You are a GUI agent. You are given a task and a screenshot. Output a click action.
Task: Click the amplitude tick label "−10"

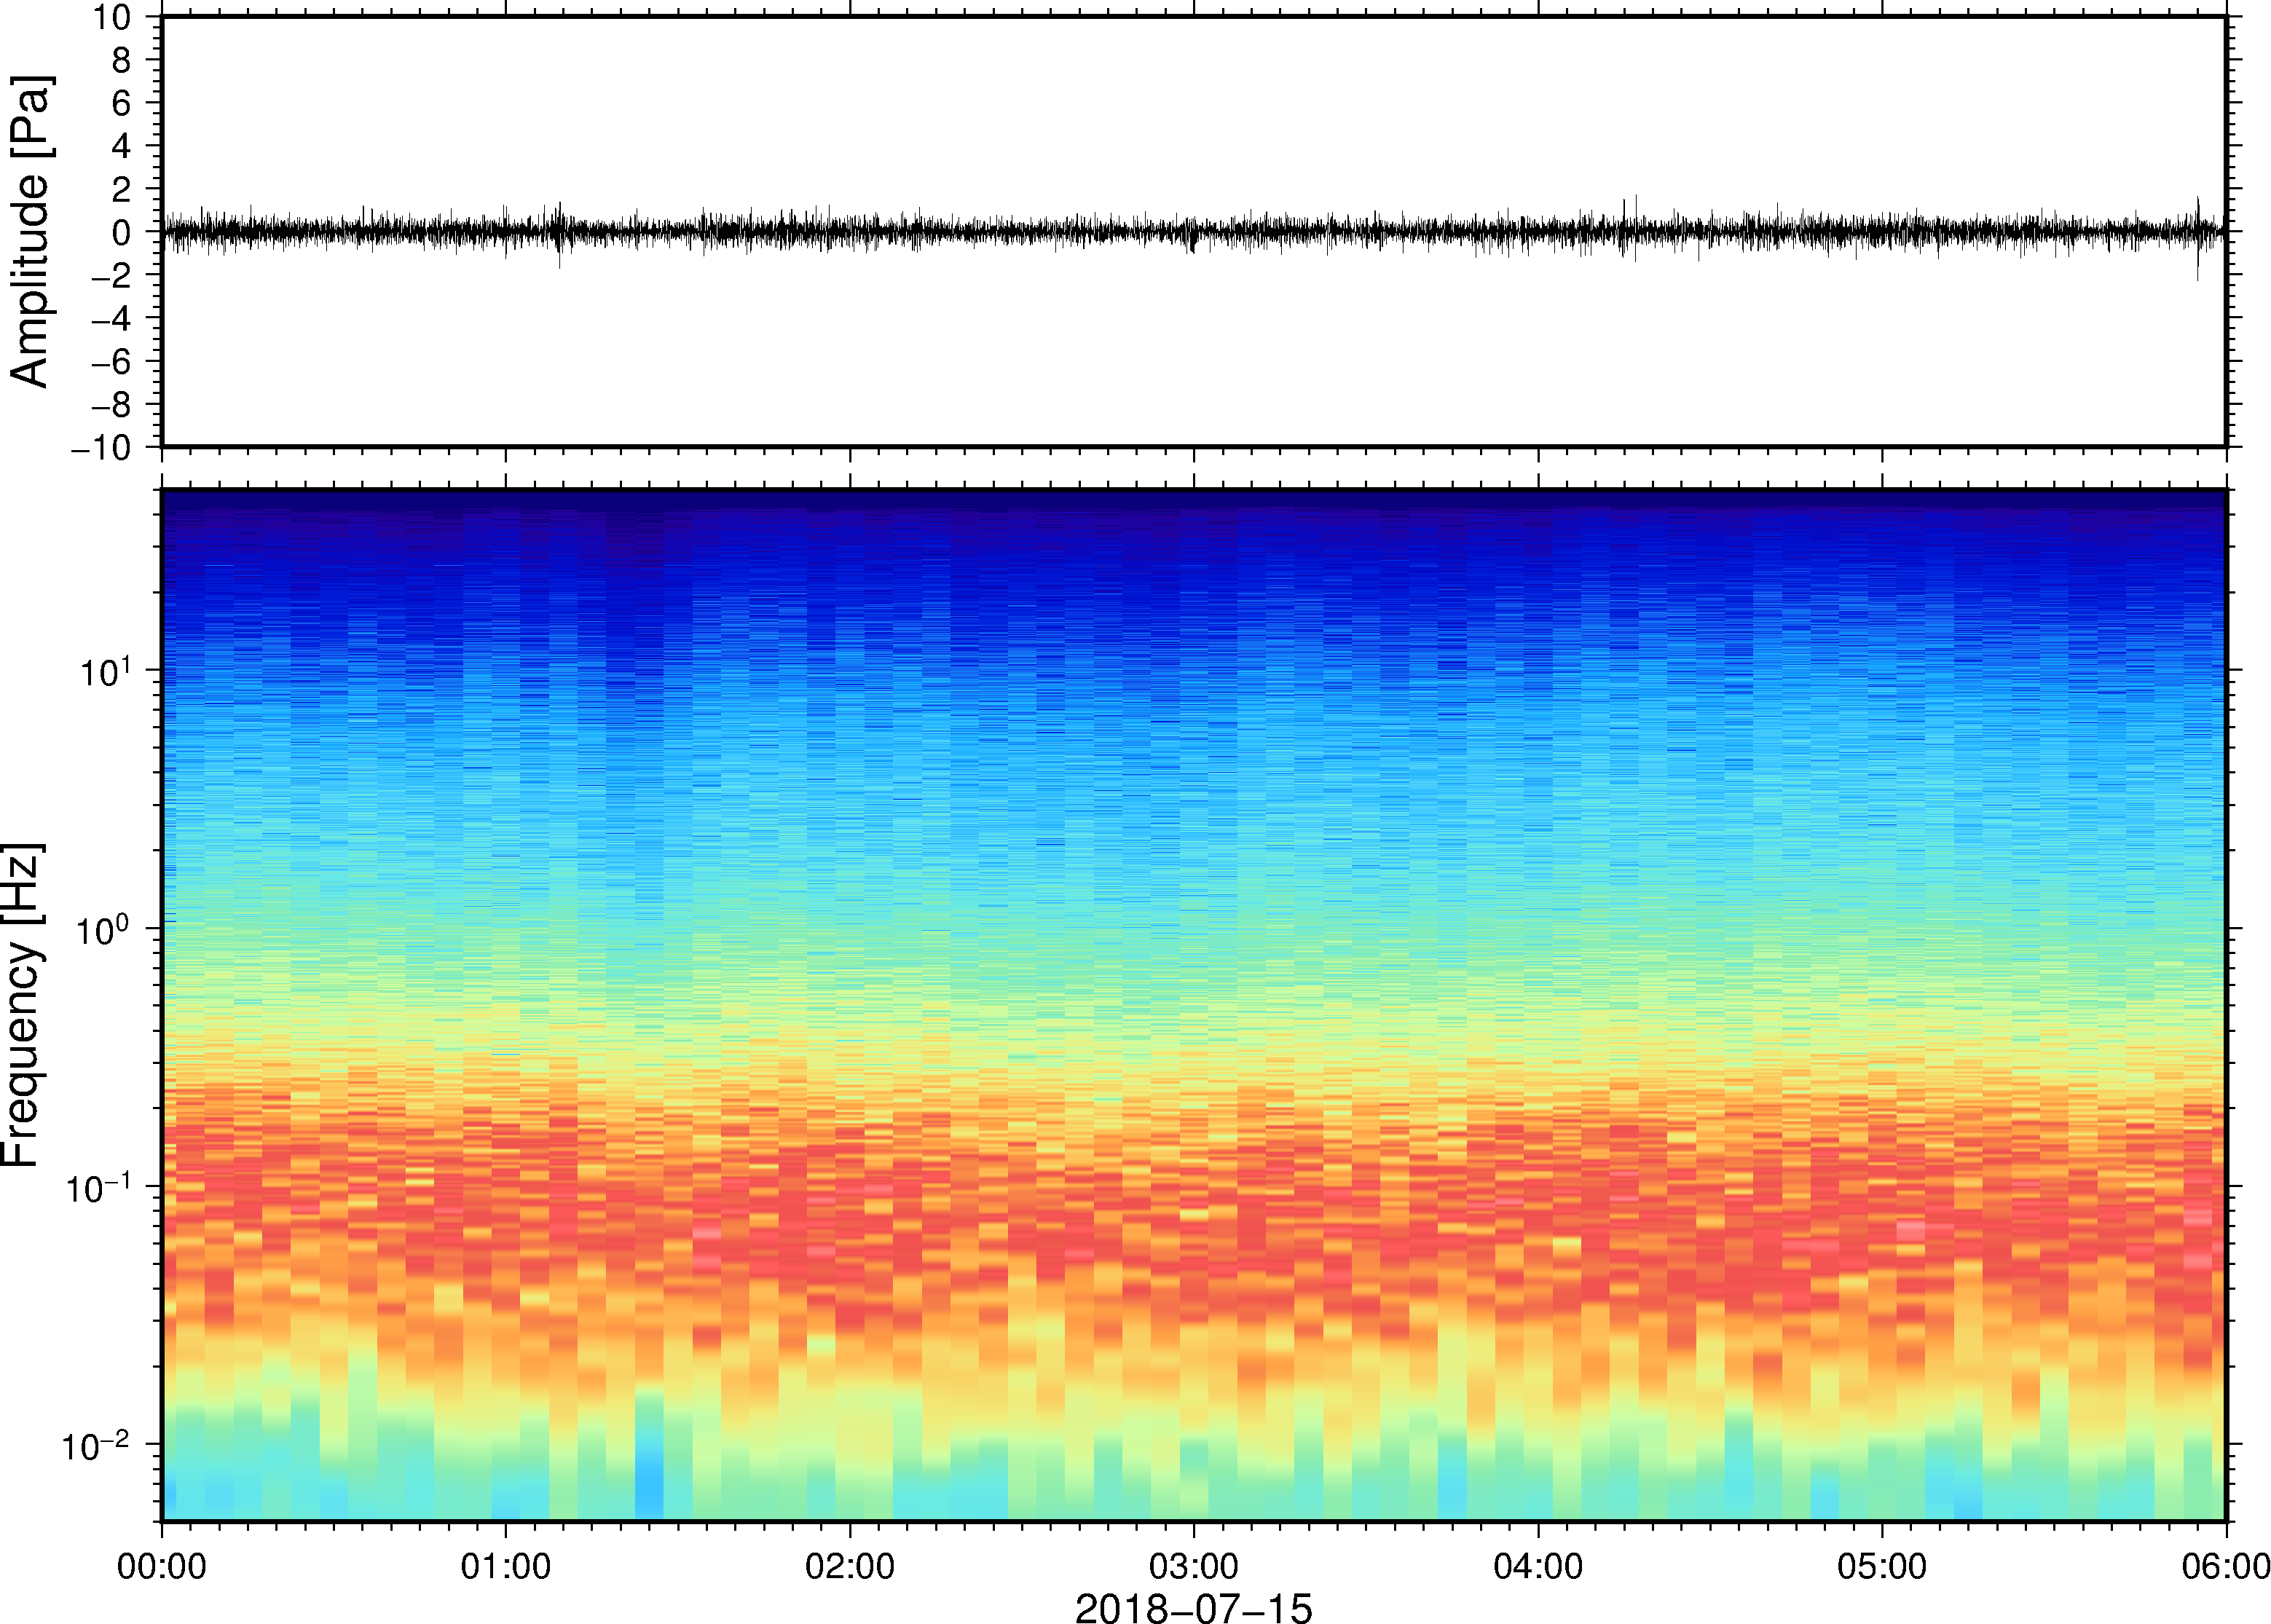101,448
